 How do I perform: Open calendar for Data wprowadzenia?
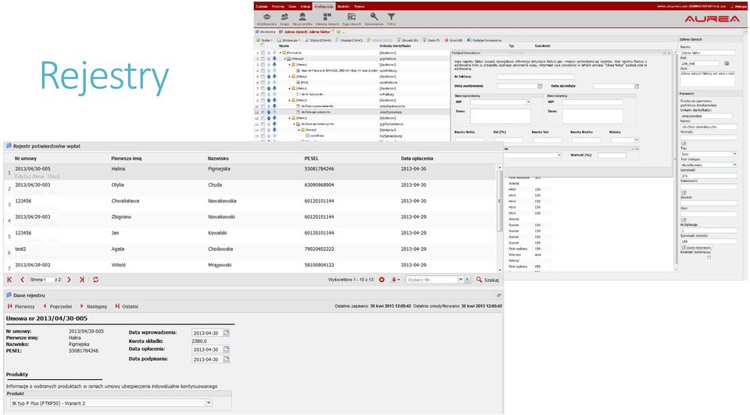[x=227, y=333]
